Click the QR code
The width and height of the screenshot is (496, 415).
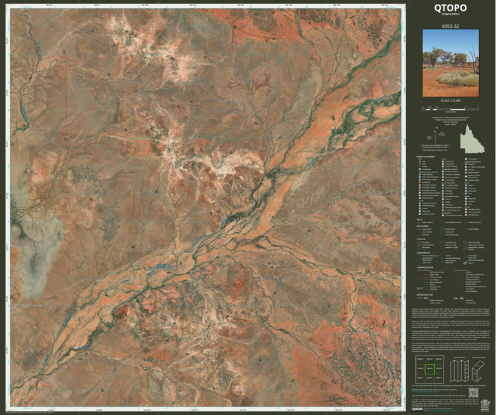tap(473, 392)
